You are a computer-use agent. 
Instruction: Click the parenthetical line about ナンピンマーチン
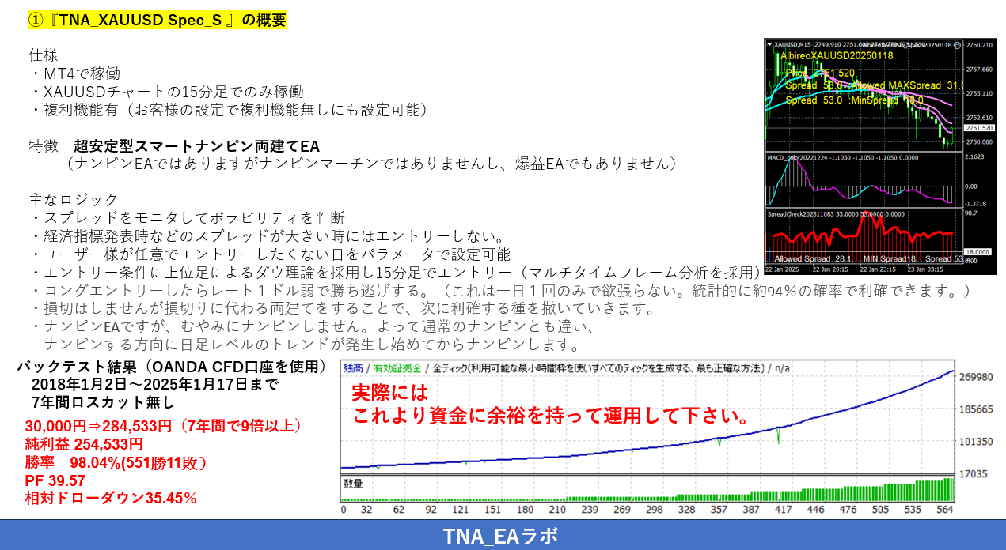pyautogui.click(x=372, y=164)
